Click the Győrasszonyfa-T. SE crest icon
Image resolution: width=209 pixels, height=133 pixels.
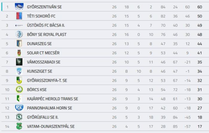click(19, 80)
